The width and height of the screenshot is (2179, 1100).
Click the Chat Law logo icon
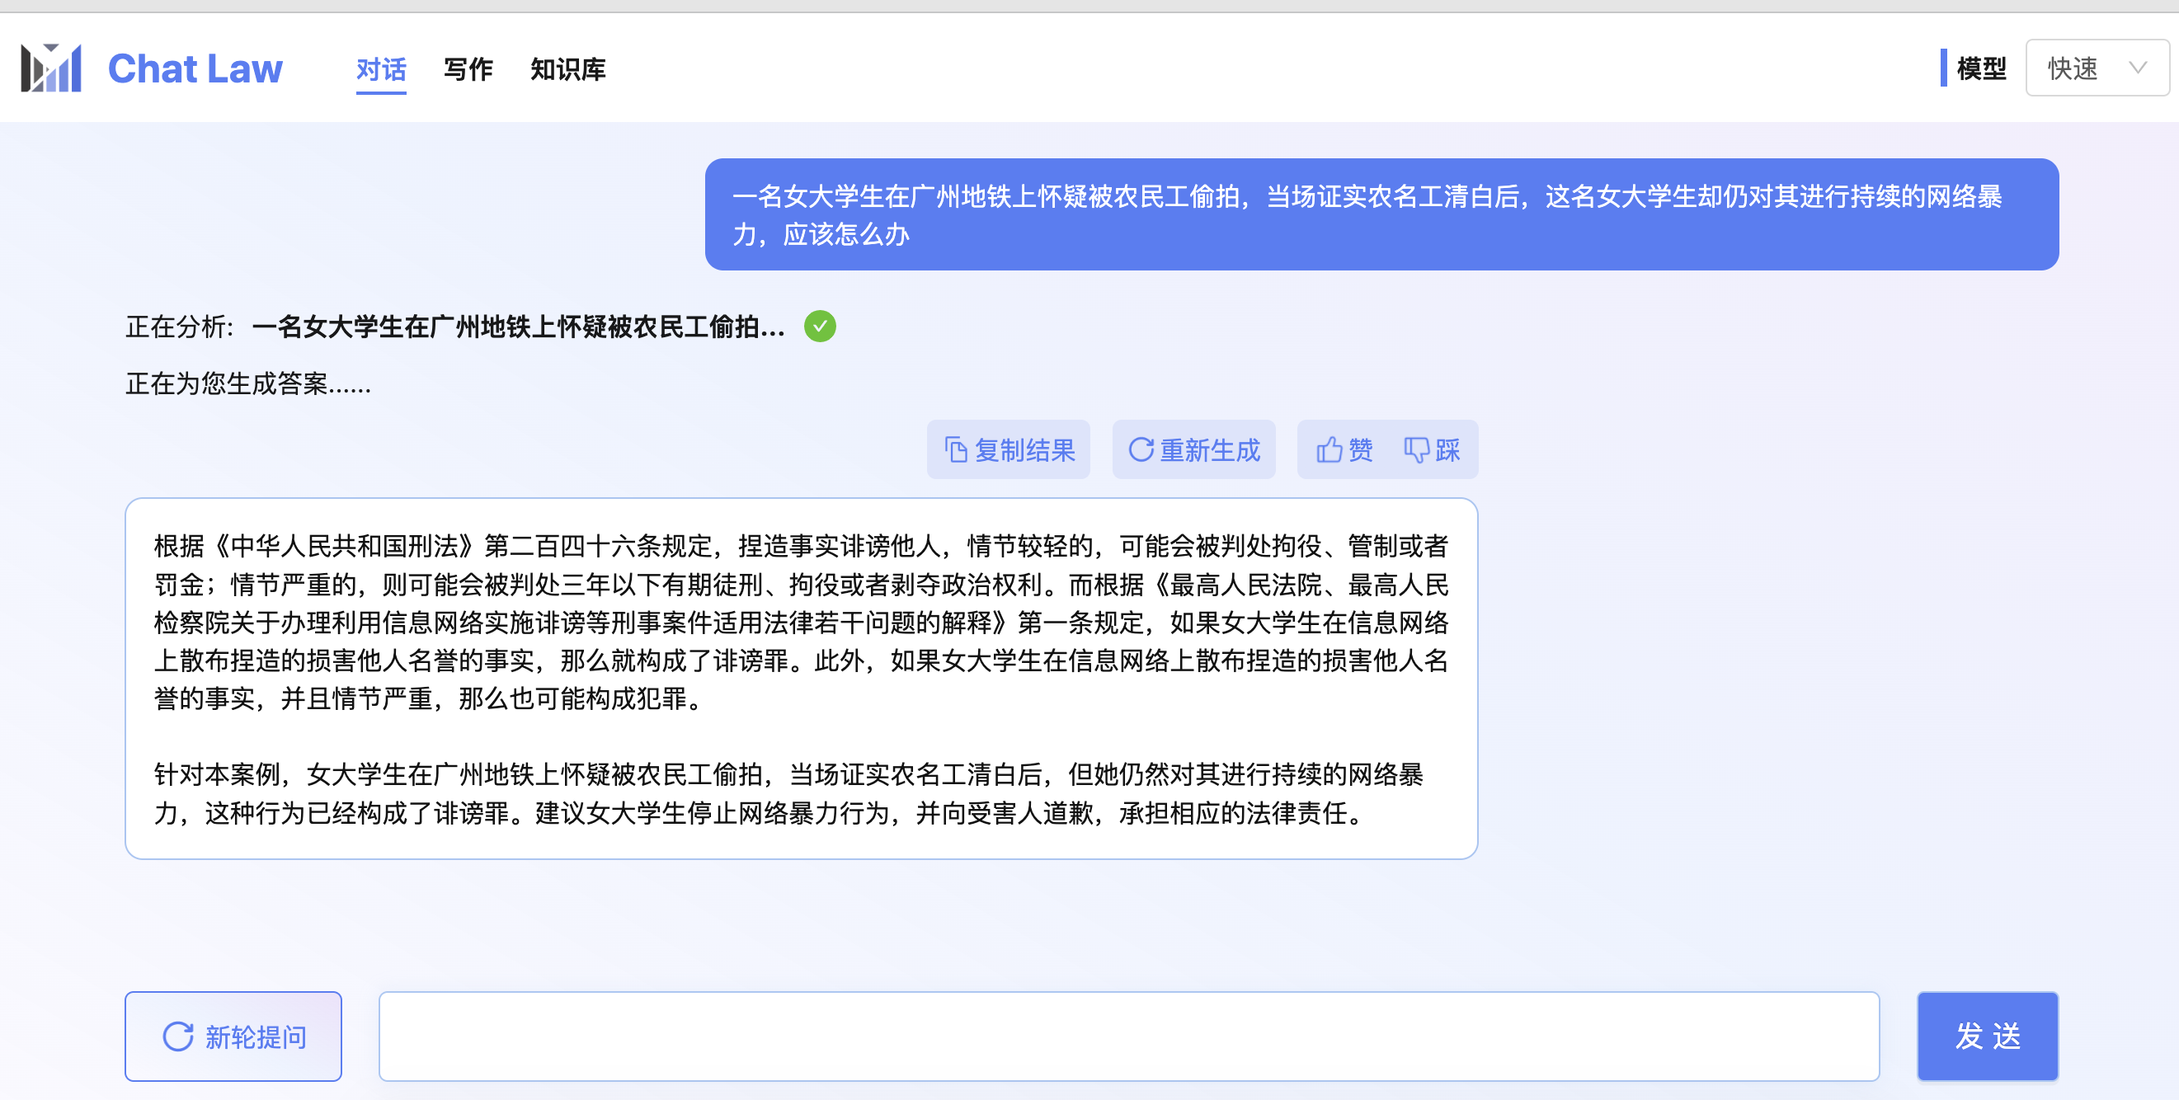[x=51, y=68]
